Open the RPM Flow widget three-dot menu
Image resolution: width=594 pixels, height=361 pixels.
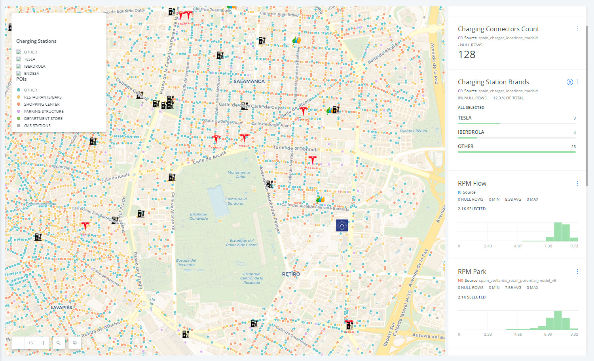click(x=577, y=183)
